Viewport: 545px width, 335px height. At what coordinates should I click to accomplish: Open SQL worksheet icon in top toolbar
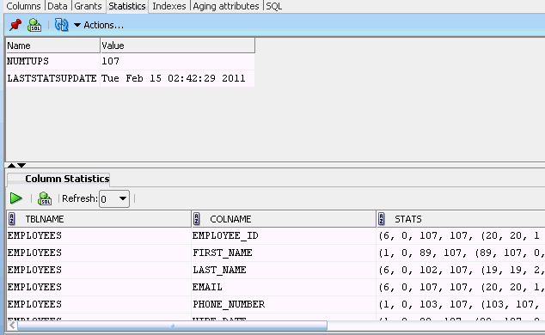34,25
